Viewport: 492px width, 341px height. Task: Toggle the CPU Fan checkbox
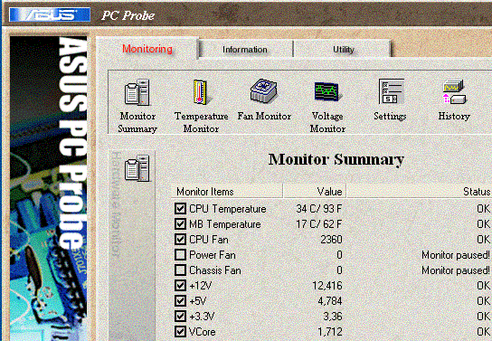[x=180, y=239]
